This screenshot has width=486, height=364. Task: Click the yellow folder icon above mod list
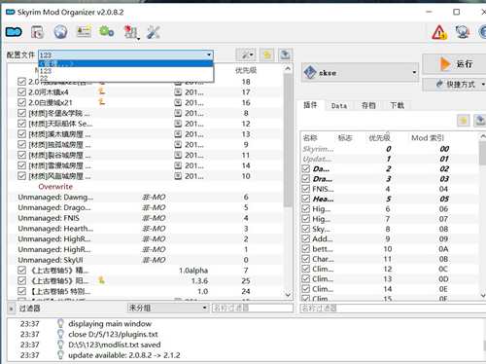[267, 55]
